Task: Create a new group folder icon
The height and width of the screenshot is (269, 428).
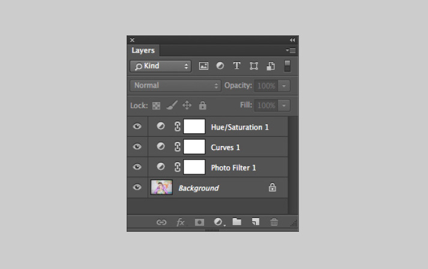Action: [x=237, y=222]
